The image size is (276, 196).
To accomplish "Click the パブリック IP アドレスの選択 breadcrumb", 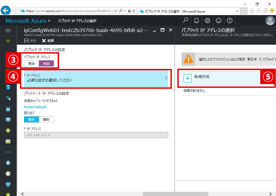I will (77, 21).
